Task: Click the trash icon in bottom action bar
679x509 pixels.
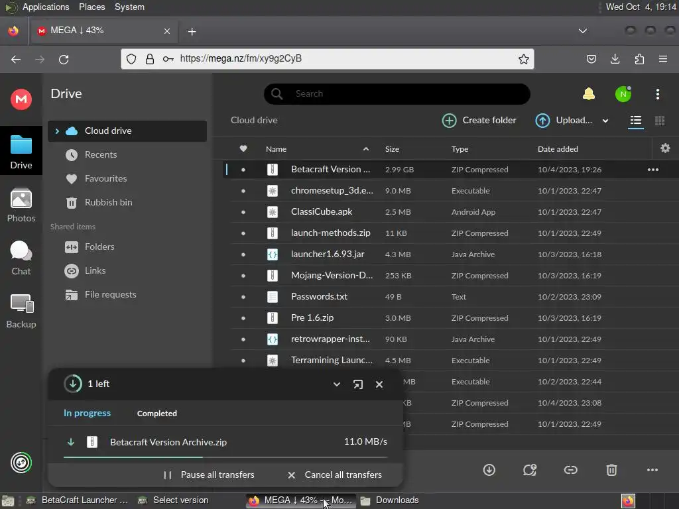Action: click(611, 470)
